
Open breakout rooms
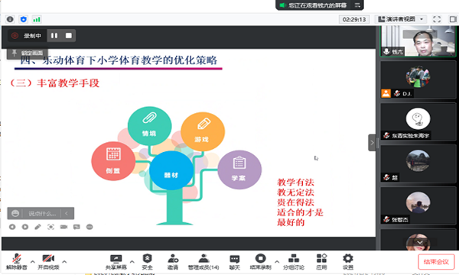[x=294, y=262]
